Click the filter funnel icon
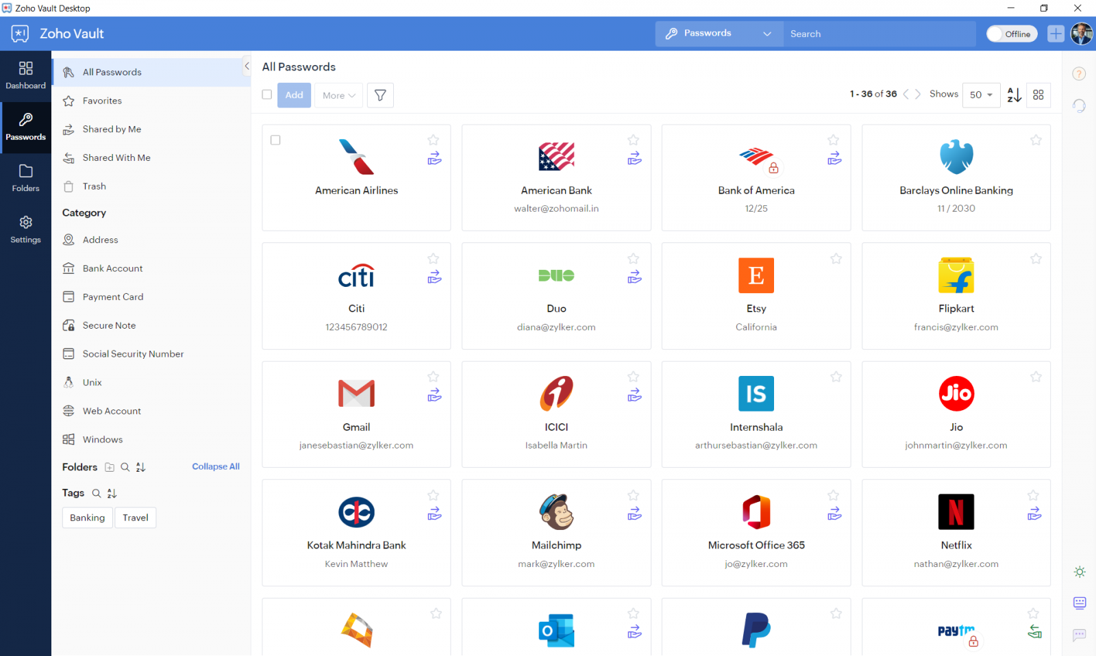1096x656 pixels. pyautogui.click(x=380, y=95)
